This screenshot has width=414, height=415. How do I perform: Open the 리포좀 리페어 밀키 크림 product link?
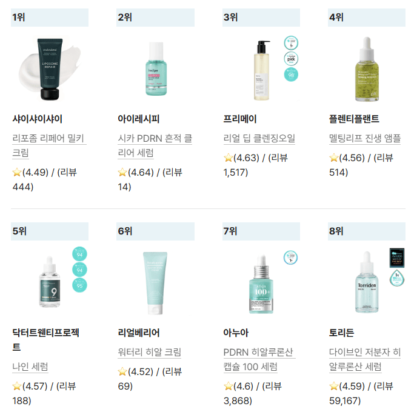click(49, 145)
